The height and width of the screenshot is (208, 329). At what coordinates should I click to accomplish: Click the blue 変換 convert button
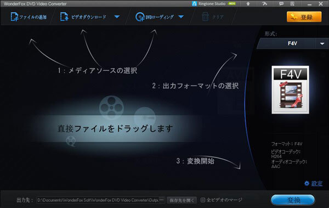(x=293, y=200)
